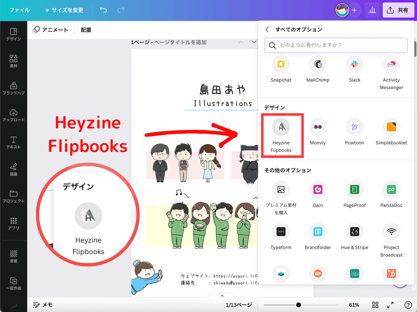Open the analytics chart icon
417x312 pixels.
click(x=372, y=10)
